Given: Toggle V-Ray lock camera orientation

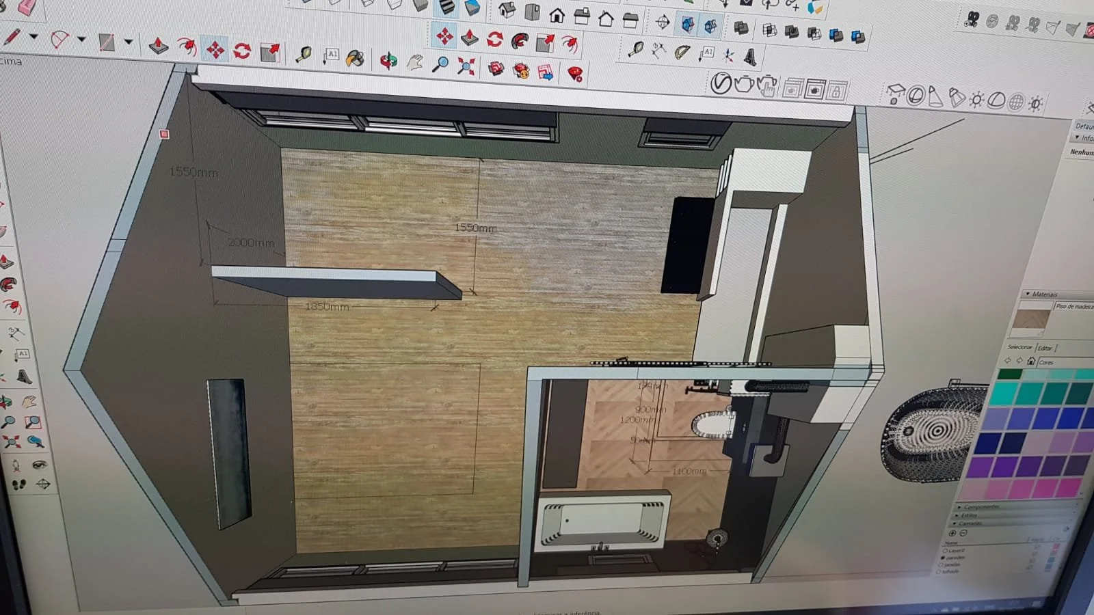Looking at the screenshot, I should [x=837, y=91].
